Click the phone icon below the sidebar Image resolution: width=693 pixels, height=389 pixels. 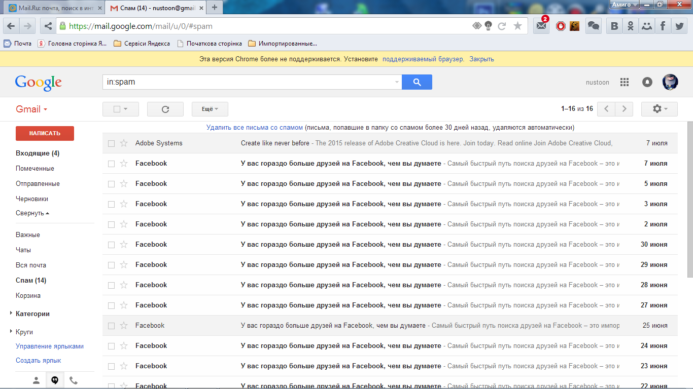pyautogui.click(x=74, y=381)
